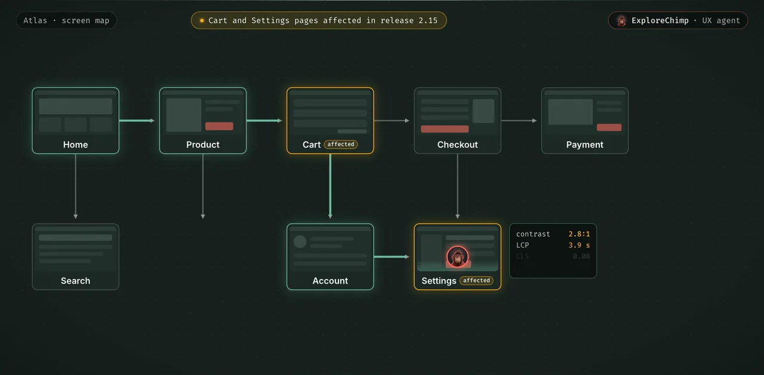Select the Product screen card
This screenshot has height=375, width=764.
203,121
